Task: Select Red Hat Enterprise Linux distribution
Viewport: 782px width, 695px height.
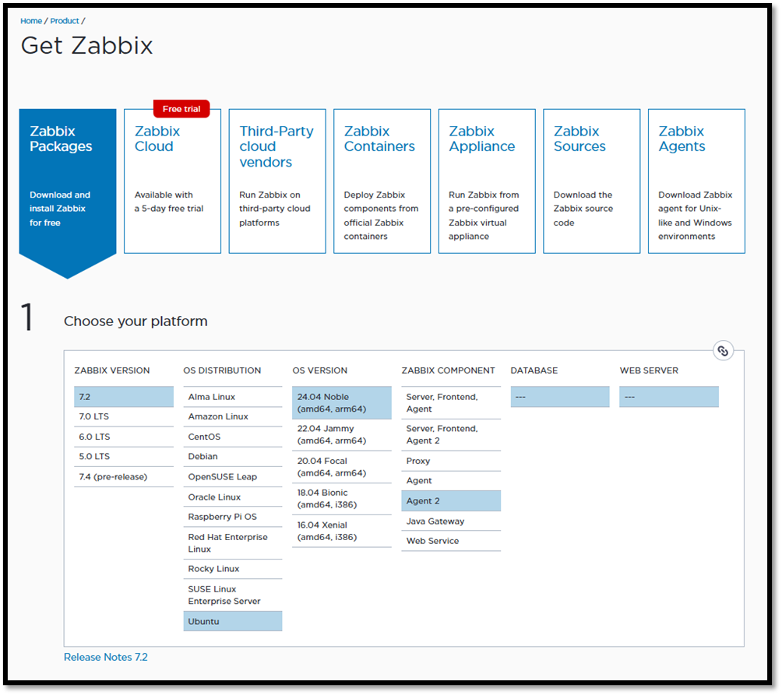Action: (x=232, y=543)
